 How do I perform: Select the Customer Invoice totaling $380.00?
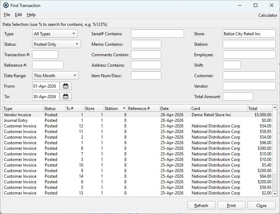pos(138,148)
